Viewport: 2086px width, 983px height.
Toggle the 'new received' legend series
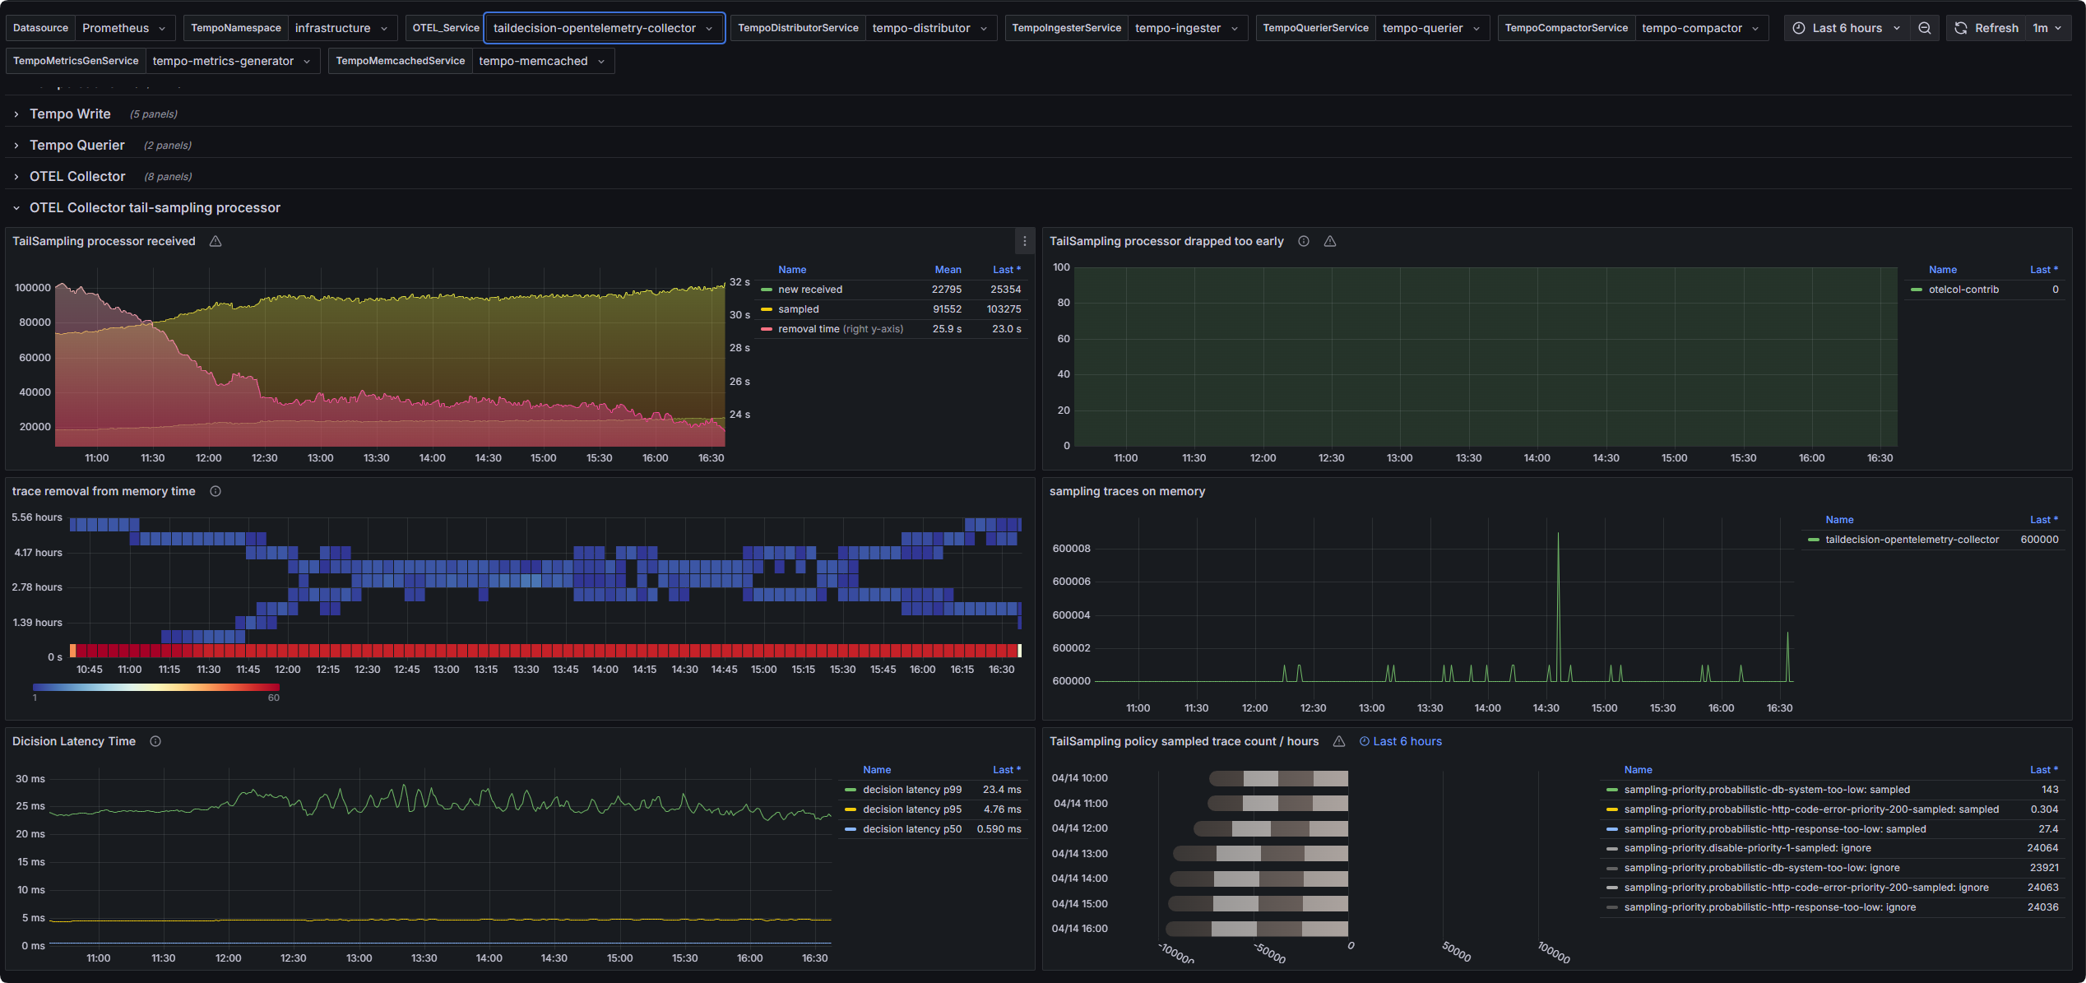809,290
